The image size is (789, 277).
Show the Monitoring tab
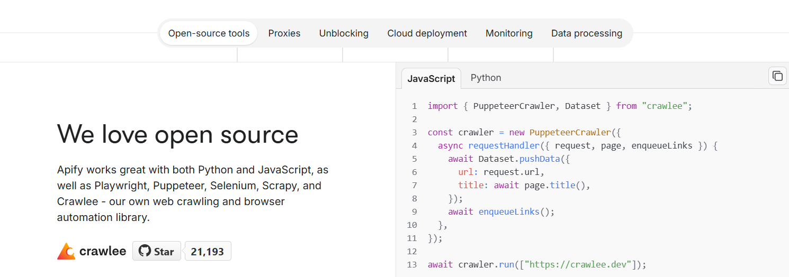point(509,33)
